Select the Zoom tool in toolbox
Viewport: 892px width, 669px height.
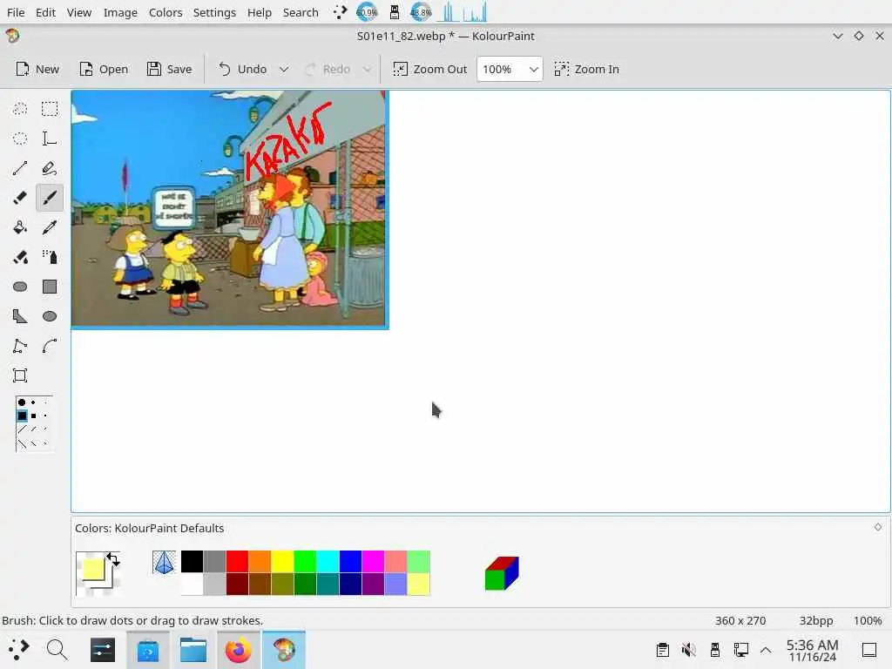pyautogui.click(x=20, y=375)
